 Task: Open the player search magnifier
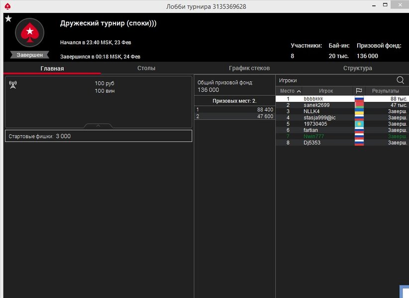[x=400, y=80]
